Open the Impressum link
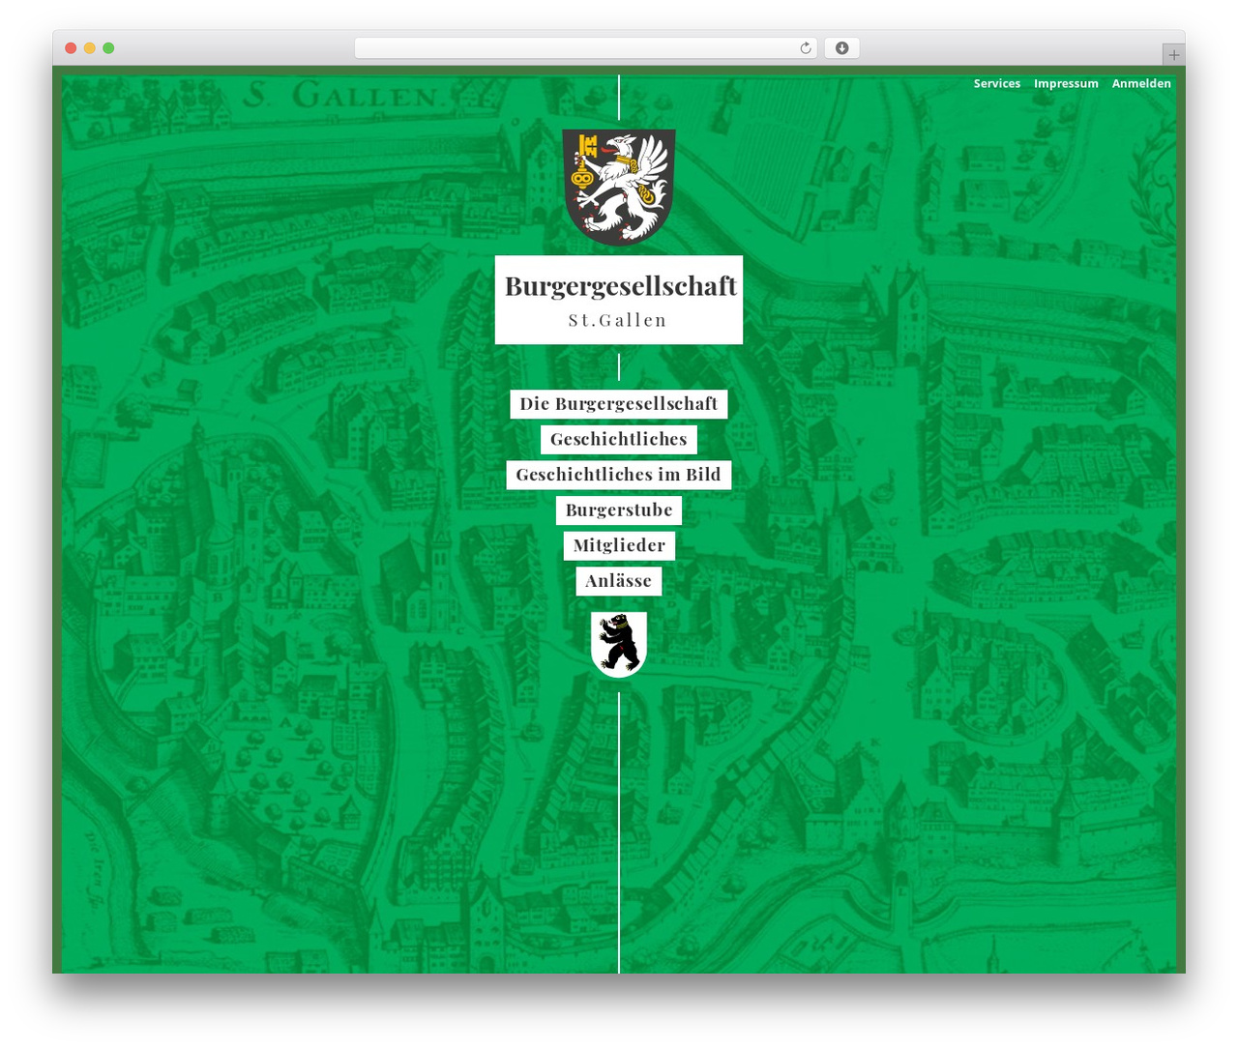This screenshot has height=1048, width=1238. [1066, 84]
